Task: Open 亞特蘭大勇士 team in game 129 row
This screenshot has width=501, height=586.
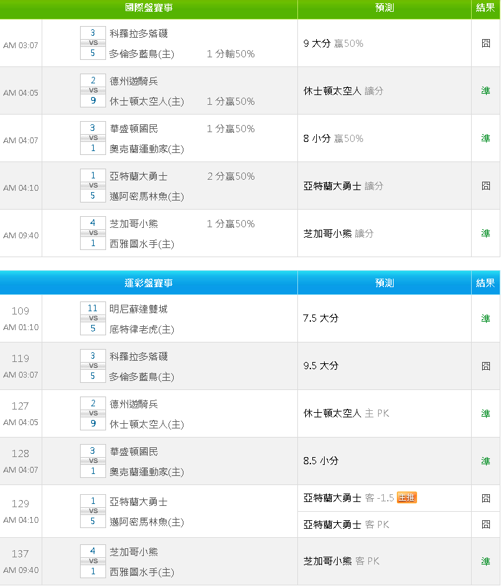Action: pos(138,501)
